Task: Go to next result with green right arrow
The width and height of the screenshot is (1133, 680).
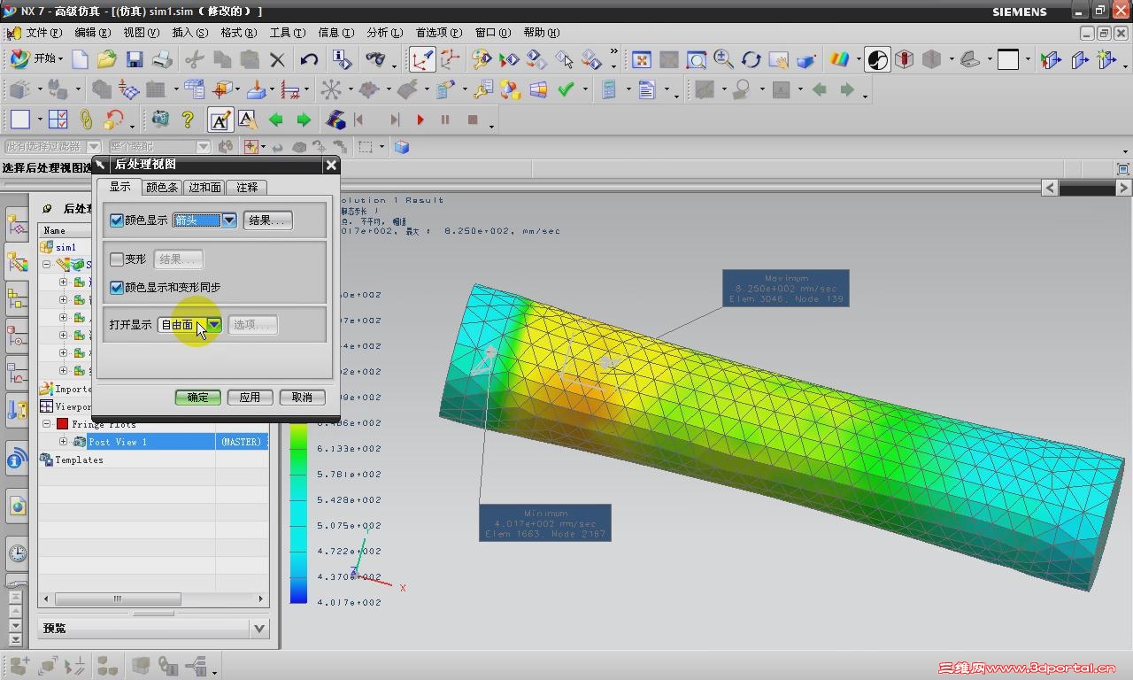Action: tap(304, 119)
